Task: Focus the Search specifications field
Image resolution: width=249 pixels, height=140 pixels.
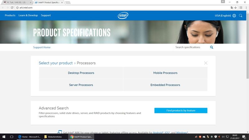Action: point(191,47)
